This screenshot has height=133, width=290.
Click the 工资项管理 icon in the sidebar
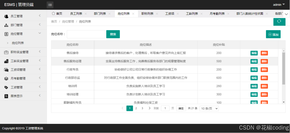tap(6, 70)
